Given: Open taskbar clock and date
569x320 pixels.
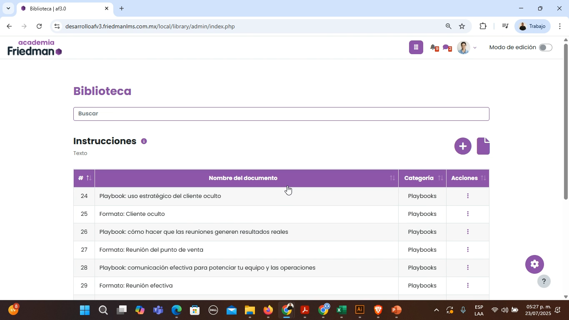Looking at the screenshot, I should [x=538, y=310].
